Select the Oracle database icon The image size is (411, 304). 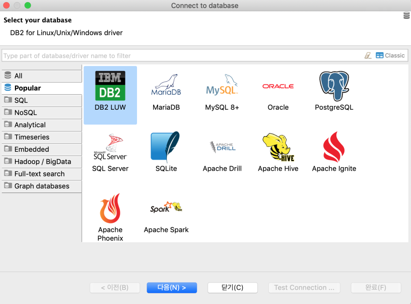278,86
